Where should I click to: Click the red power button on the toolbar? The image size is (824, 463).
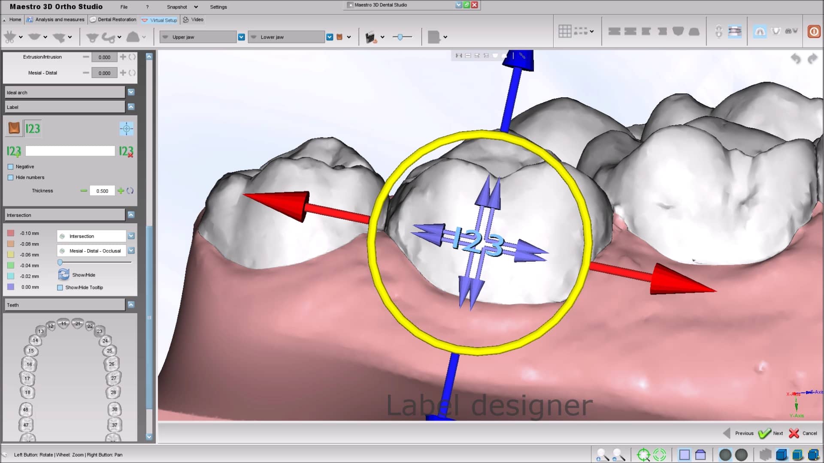(814, 32)
